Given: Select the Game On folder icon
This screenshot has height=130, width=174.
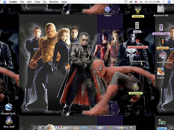Looking at the screenshot, I should pos(163,42).
